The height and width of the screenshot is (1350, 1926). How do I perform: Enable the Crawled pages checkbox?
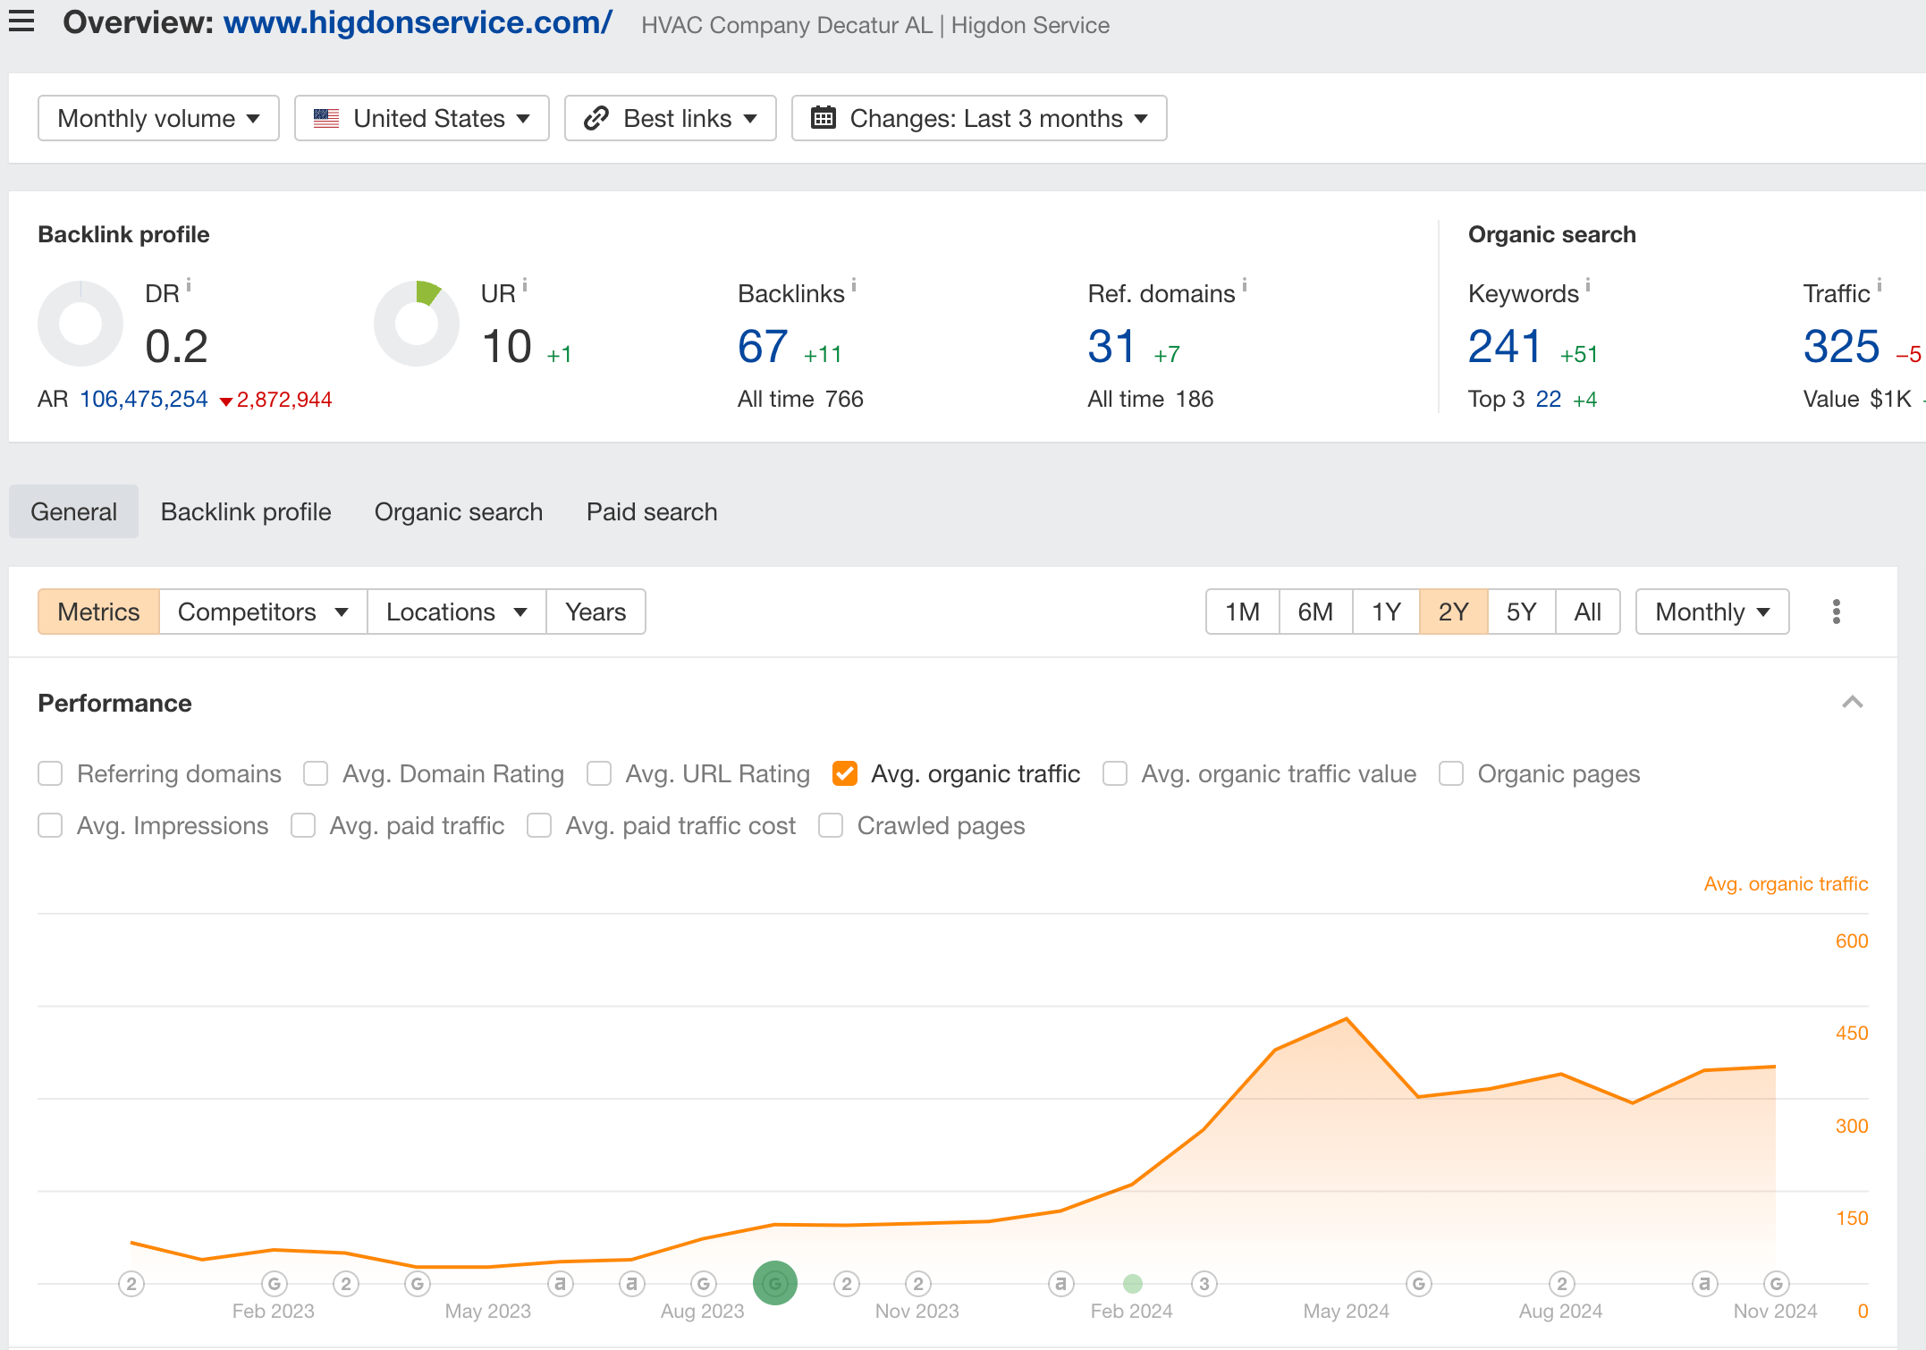coord(831,825)
